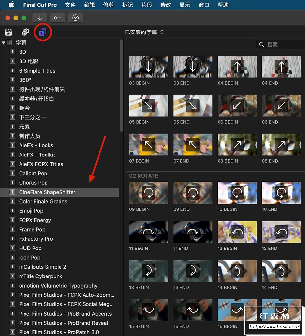Select the 03 BEGIN title thumbnail

point(148,67)
